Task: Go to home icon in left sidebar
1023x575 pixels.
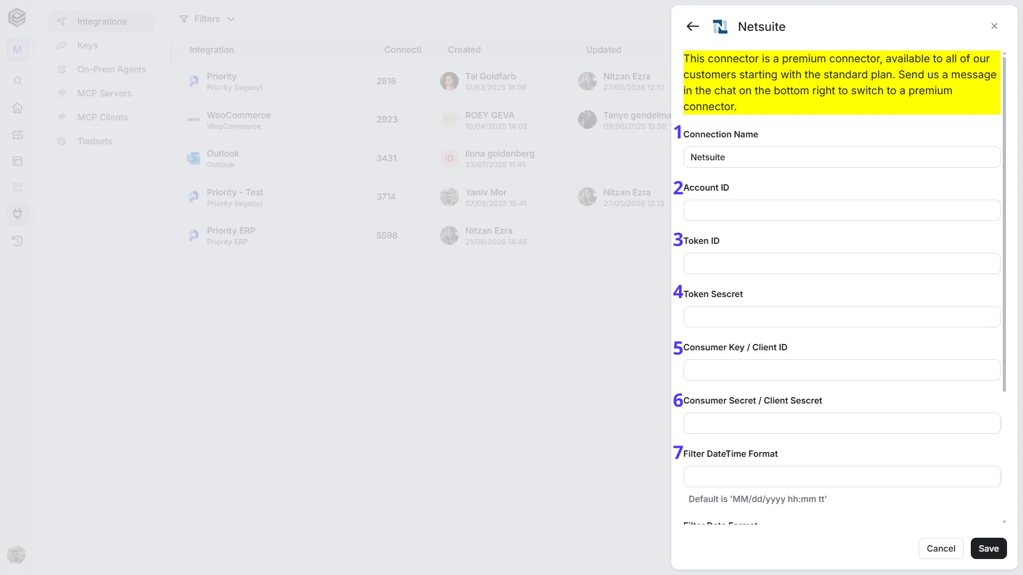Action: [x=18, y=108]
